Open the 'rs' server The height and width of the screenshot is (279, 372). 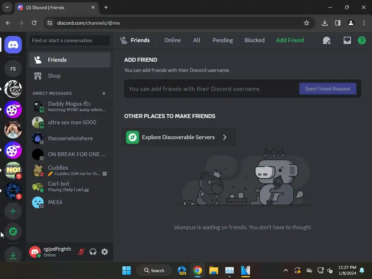(x=13, y=69)
